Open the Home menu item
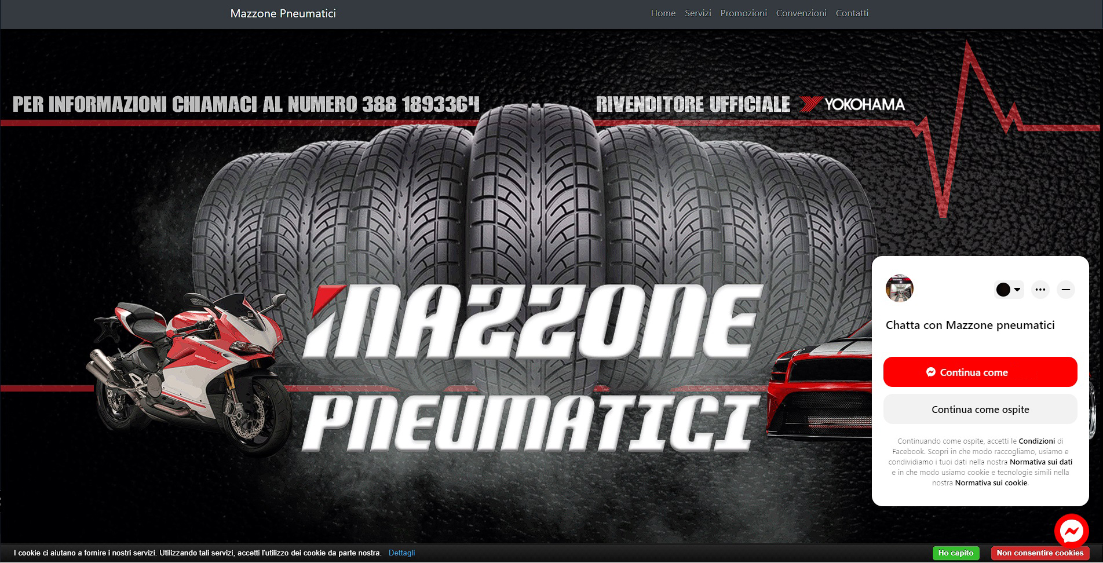Screen dimensions: 1103x563 pyautogui.click(x=663, y=13)
